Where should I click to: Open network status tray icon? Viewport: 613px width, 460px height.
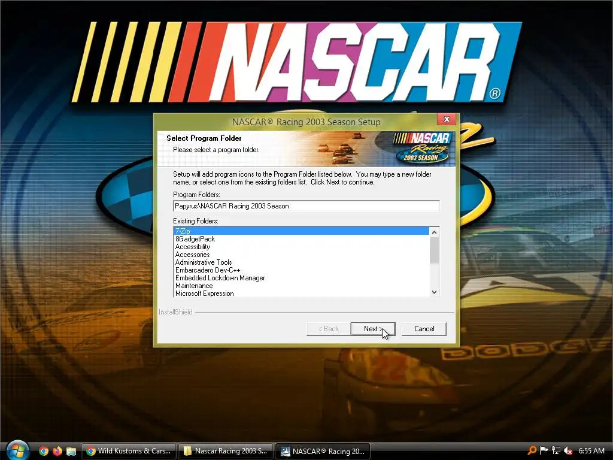coord(556,450)
